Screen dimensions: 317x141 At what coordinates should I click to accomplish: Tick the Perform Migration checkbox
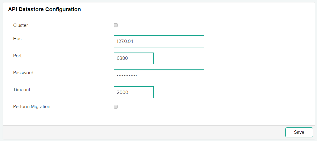(x=116, y=107)
